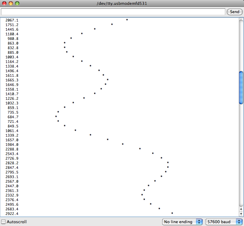This screenshot has width=244, height=226.
Task: Select the value 849.5
Action: (13, 126)
